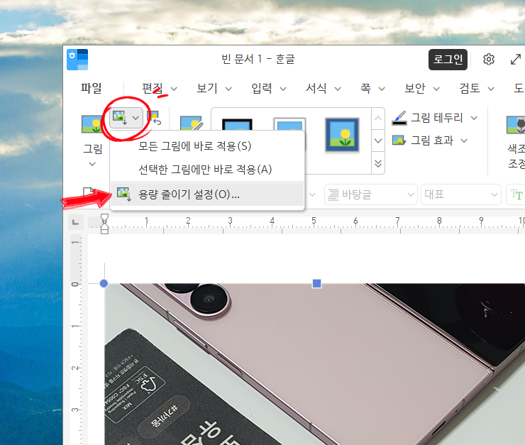Open the 보안 menu
Screen dimensions: 525x445
(x=415, y=89)
